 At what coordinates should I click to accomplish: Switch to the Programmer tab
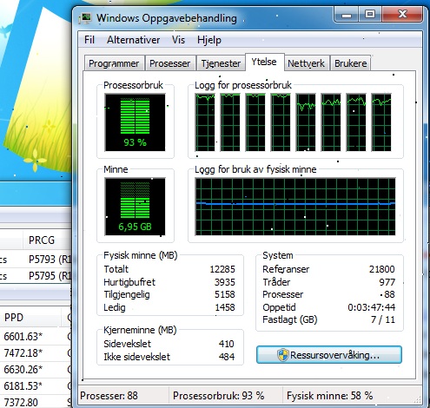tap(114, 63)
